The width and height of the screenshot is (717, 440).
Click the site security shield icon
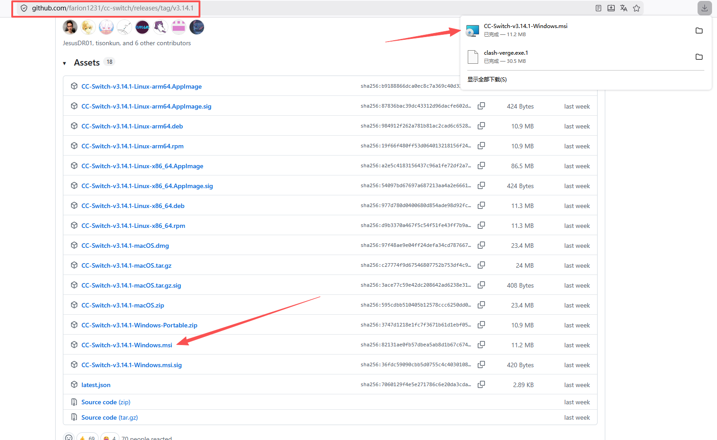(x=24, y=8)
